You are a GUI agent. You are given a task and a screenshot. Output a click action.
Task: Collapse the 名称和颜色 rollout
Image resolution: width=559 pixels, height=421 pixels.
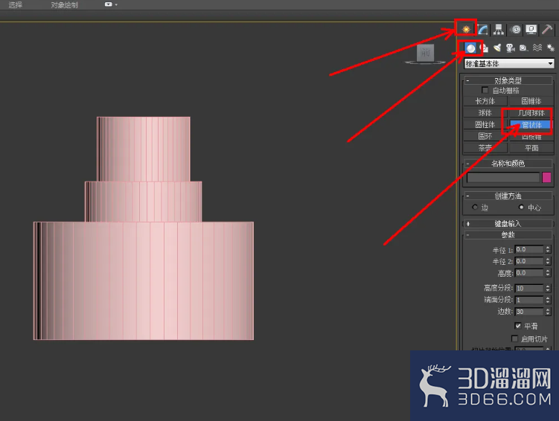click(x=508, y=164)
